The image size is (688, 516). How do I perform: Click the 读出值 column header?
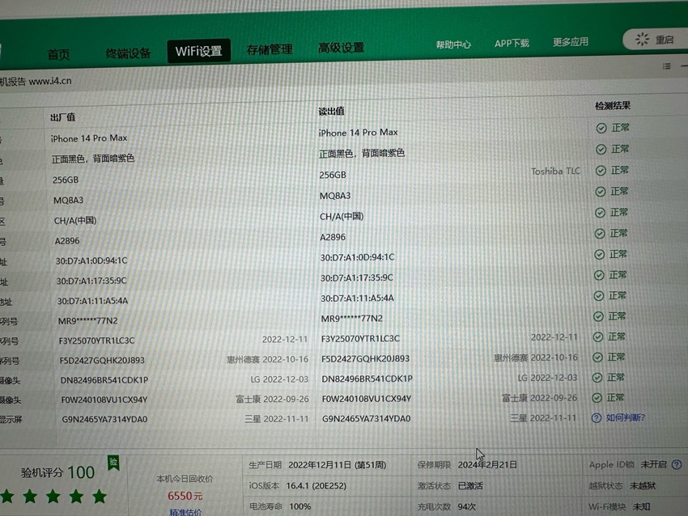click(x=331, y=112)
